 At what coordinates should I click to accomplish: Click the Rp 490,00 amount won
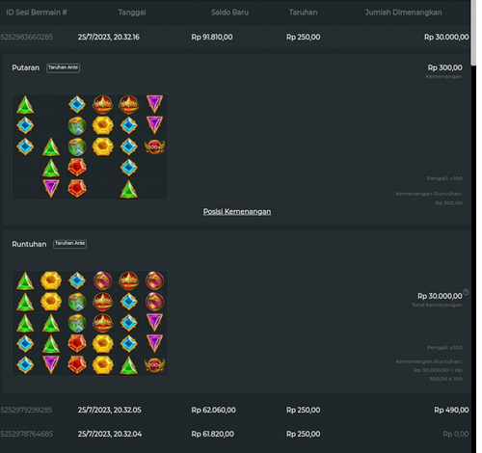click(x=451, y=410)
